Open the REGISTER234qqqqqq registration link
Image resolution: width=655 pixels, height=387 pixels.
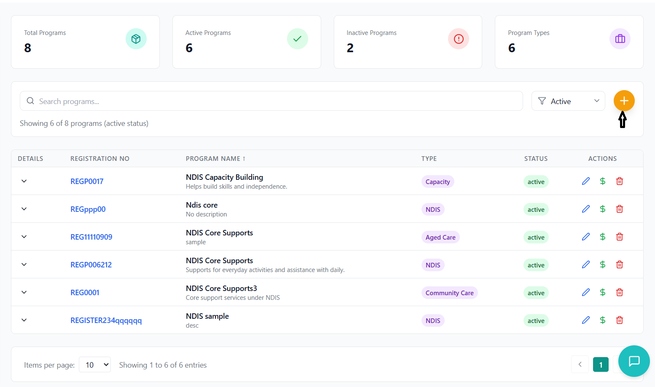tap(106, 320)
